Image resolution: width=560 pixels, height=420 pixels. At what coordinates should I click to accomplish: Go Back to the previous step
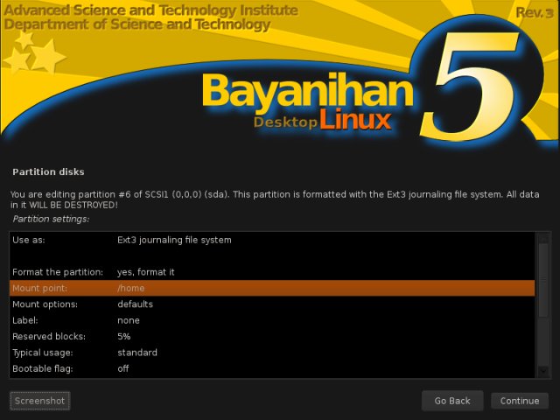[451, 401]
